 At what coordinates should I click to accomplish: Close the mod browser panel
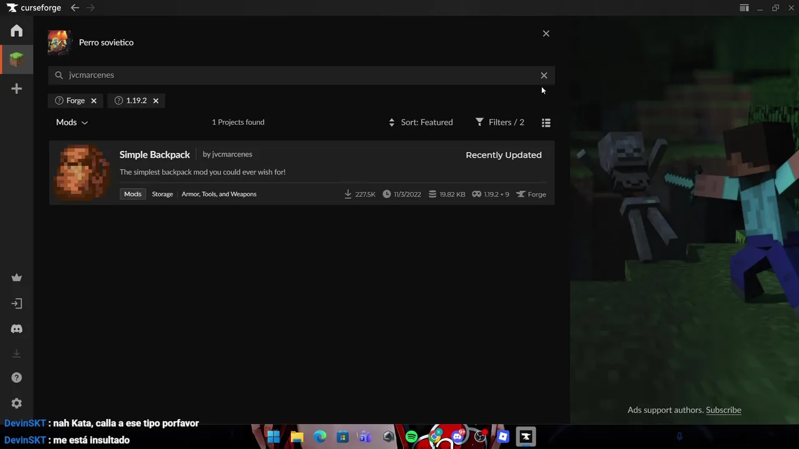click(546, 34)
